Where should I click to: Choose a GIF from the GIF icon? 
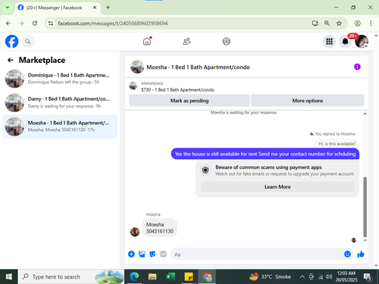pos(163,254)
